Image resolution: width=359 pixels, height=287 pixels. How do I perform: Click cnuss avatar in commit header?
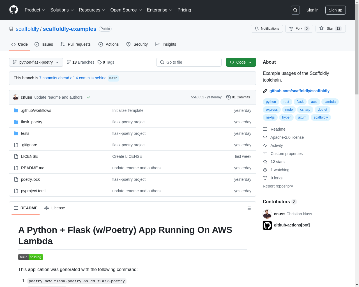tap(16, 97)
